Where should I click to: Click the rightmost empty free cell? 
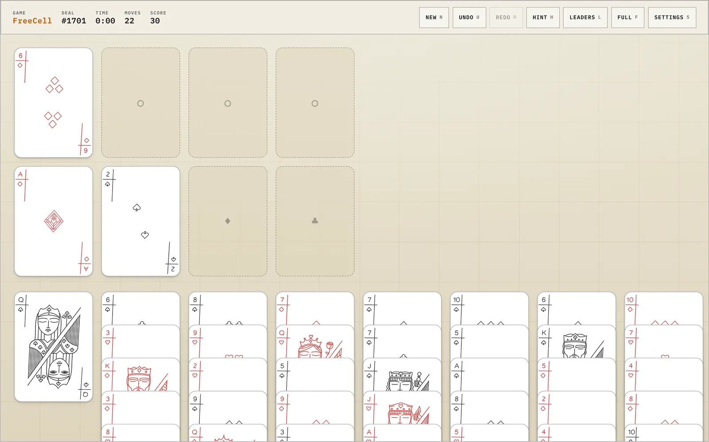click(x=315, y=103)
